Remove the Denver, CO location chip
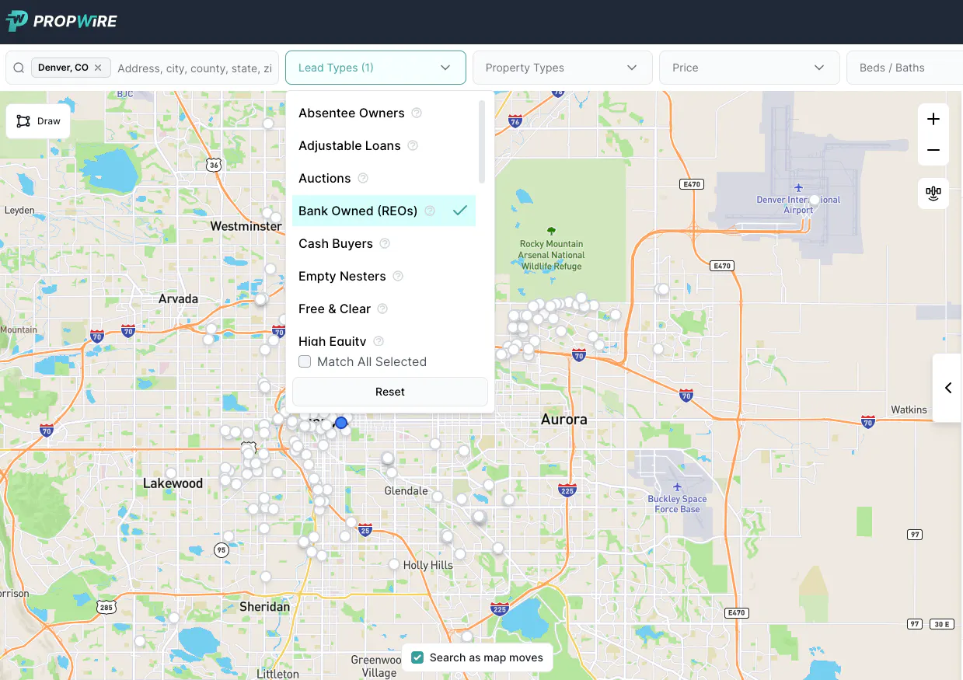The width and height of the screenshot is (963, 680). point(97,67)
